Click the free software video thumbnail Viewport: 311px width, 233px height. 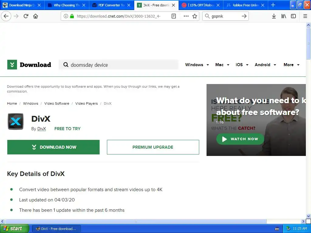click(256, 120)
